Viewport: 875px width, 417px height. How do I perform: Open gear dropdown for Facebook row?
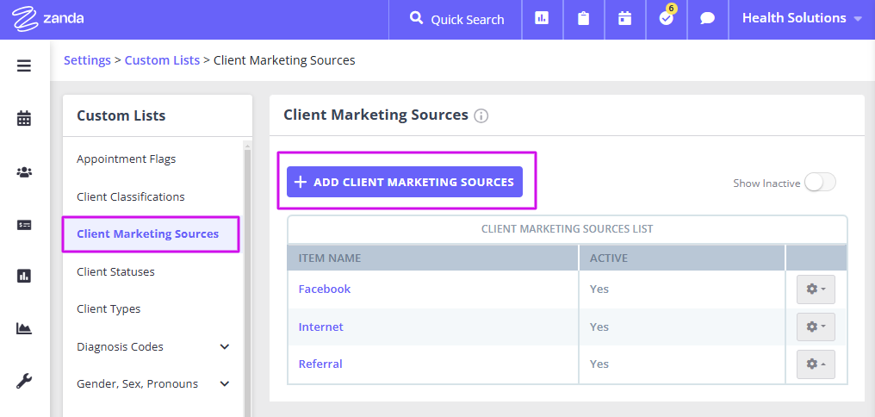[816, 289]
